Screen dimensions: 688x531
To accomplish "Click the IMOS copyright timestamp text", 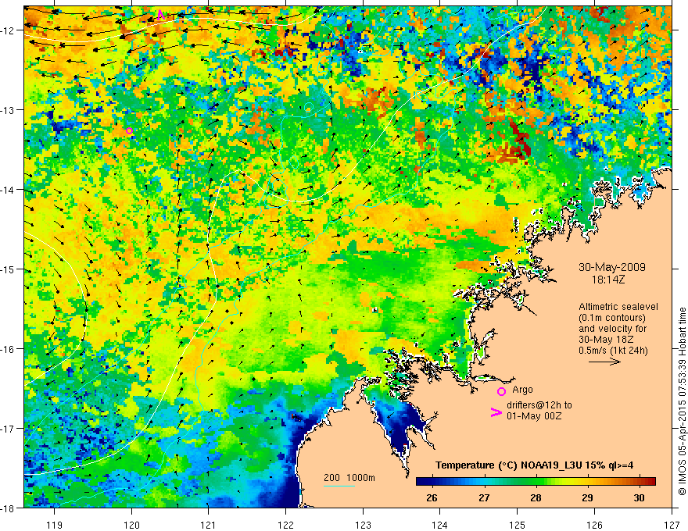I will coord(682,401).
